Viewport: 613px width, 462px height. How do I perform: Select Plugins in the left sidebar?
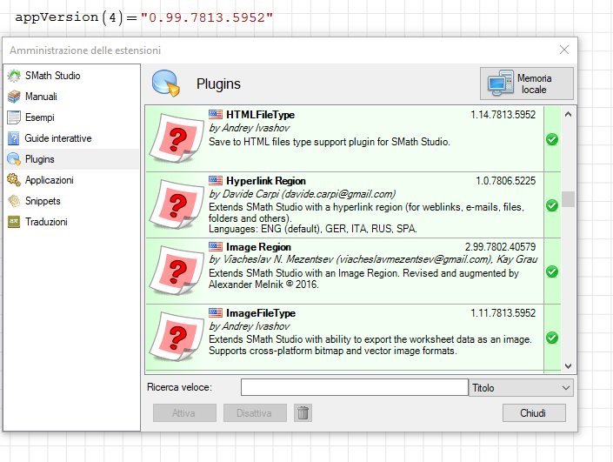point(39,159)
